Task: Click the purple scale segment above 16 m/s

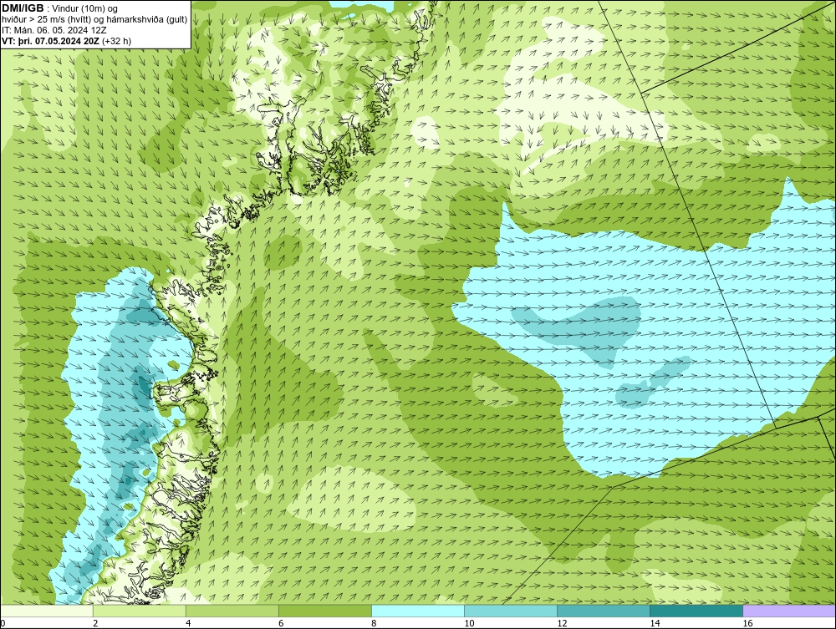Action: click(789, 611)
